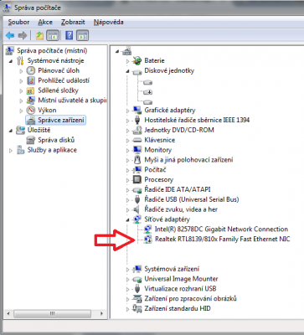This screenshot has width=304, height=335.
Task: Click the left pane horizontal scrollbar thumb
Action: click(52, 313)
